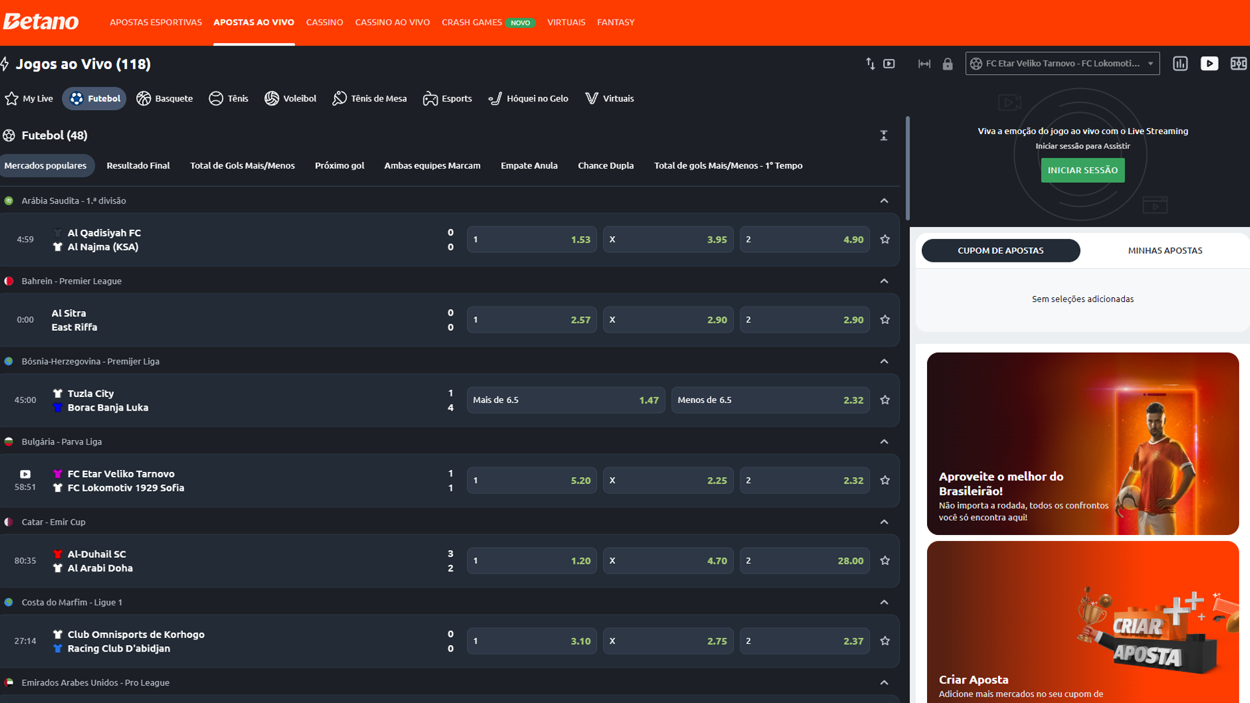
Task: Click stream icon for FC Etar match
Action: point(25,474)
